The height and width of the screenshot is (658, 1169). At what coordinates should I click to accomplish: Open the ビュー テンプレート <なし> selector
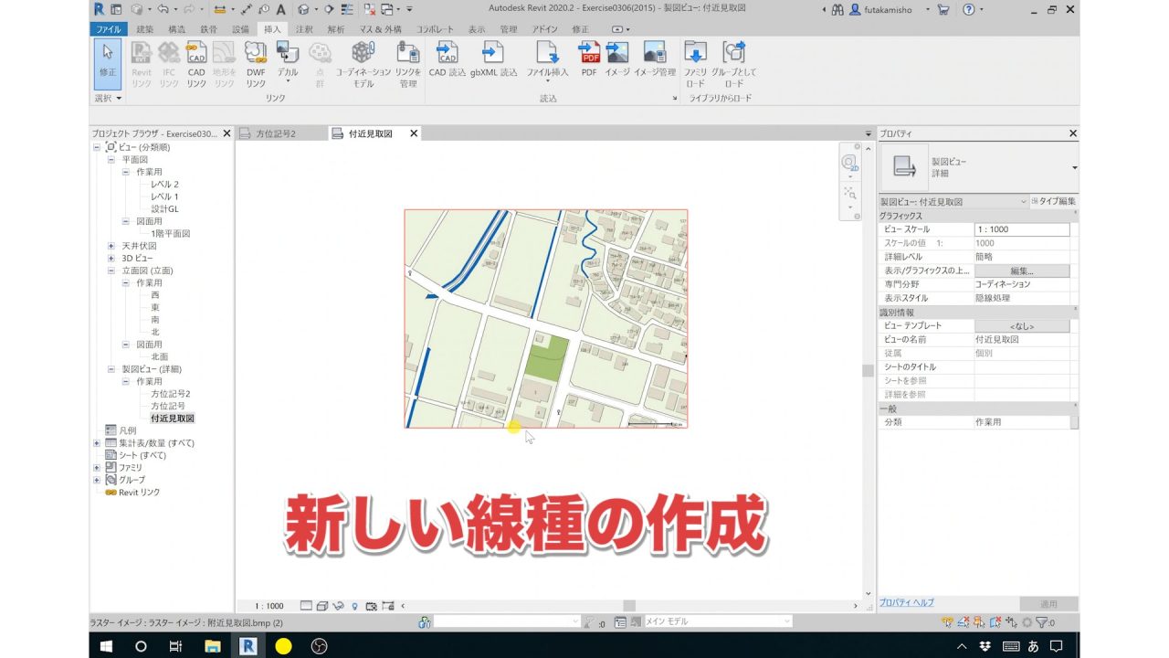(1022, 324)
